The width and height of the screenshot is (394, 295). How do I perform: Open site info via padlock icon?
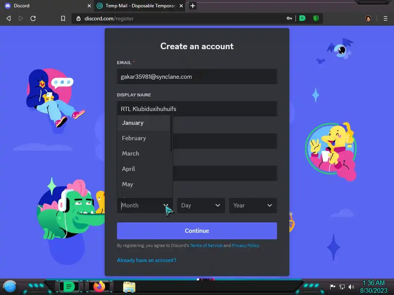(x=78, y=18)
